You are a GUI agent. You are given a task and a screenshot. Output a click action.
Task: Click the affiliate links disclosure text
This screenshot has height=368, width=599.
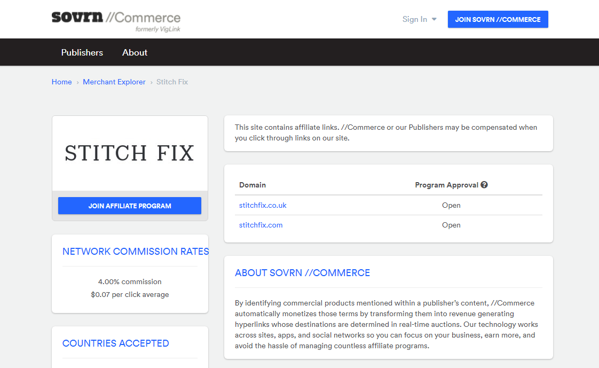point(386,132)
